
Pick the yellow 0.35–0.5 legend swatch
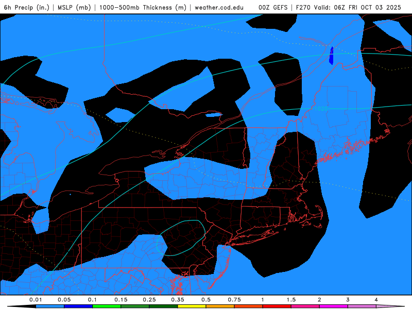click(x=192, y=306)
